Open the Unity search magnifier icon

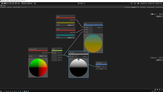(x=131, y=3)
